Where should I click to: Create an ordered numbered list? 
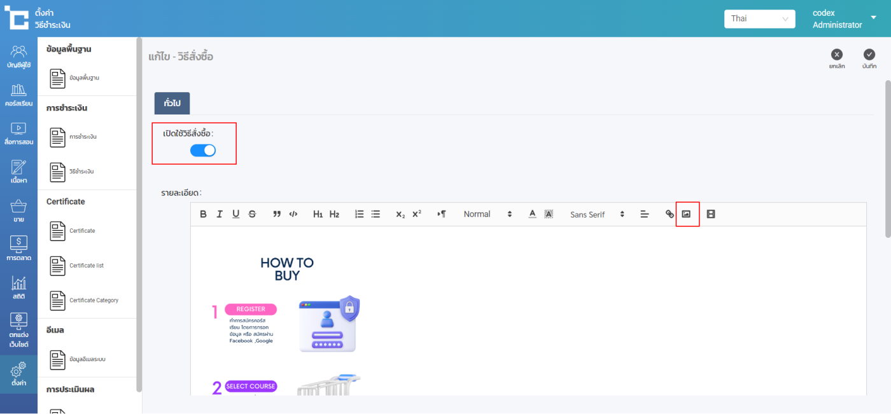point(359,214)
